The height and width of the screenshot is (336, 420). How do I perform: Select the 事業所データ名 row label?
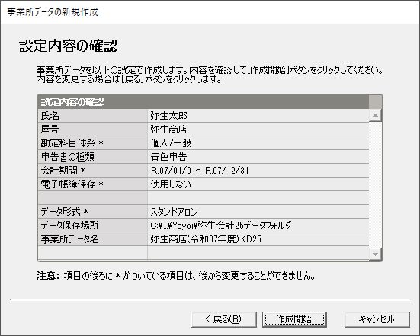(93, 239)
